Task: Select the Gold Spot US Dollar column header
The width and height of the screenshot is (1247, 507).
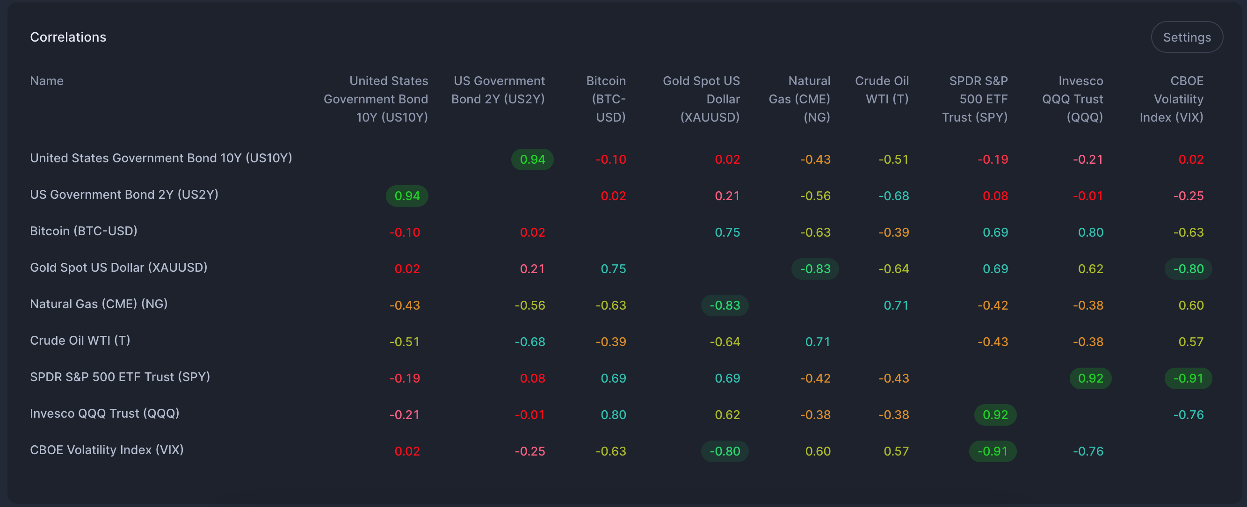Action: [x=701, y=99]
